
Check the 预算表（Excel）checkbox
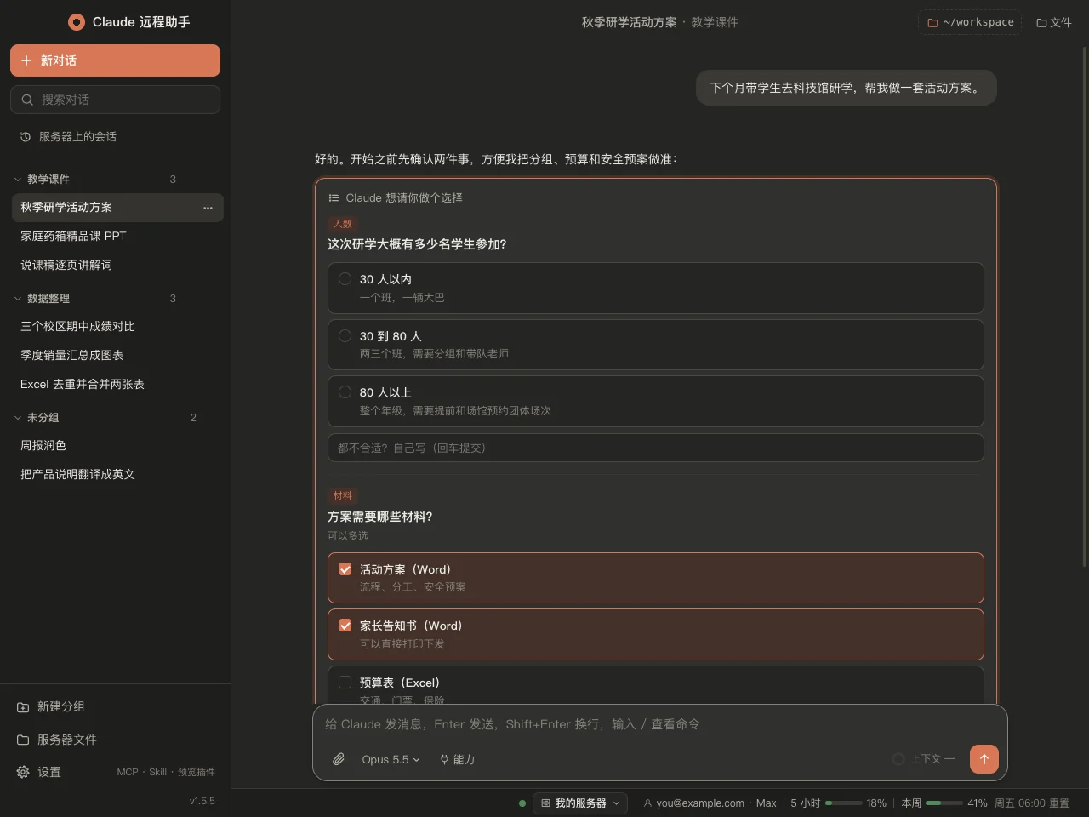(x=345, y=683)
